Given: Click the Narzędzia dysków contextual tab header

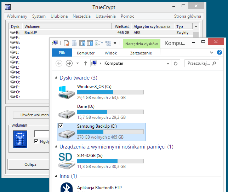Looking at the screenshot, I should click(x=142, y=44).
